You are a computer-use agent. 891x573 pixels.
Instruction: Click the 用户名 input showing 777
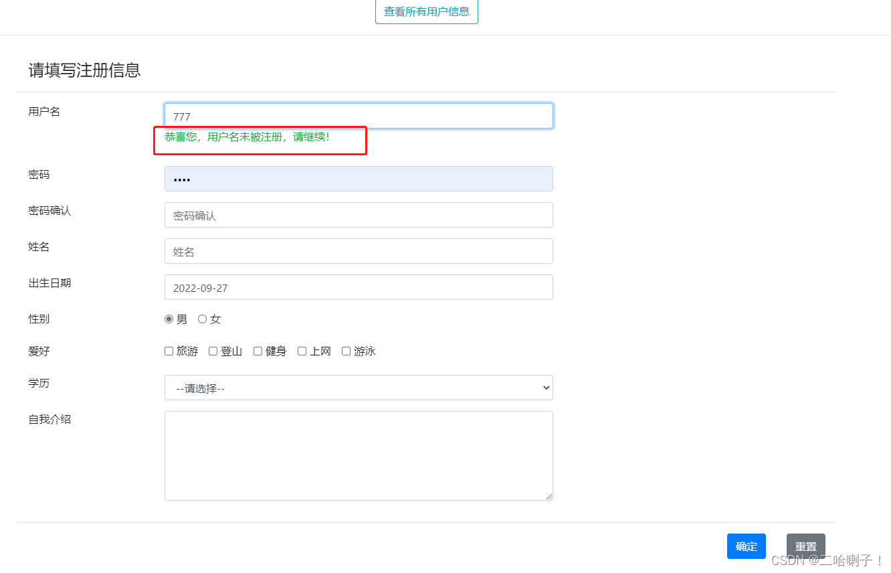point(359,115)
